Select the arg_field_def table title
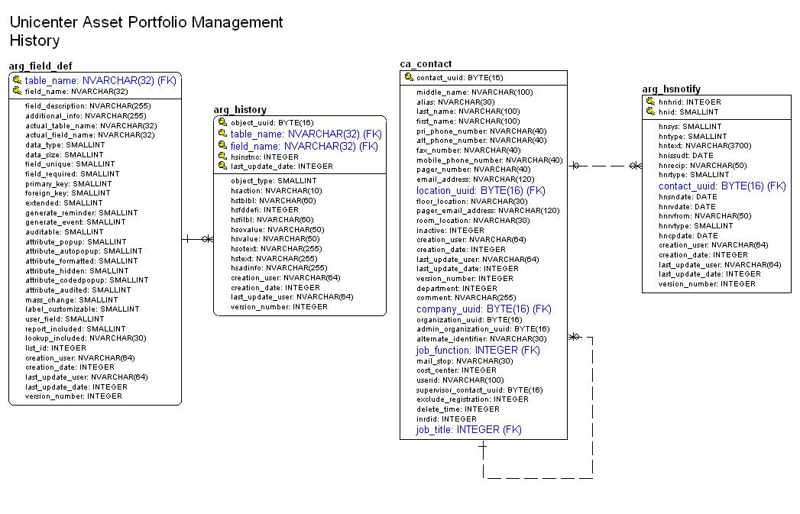Image resolution: width=800 pixels, height=514 pixels. [x=40, y=66]
